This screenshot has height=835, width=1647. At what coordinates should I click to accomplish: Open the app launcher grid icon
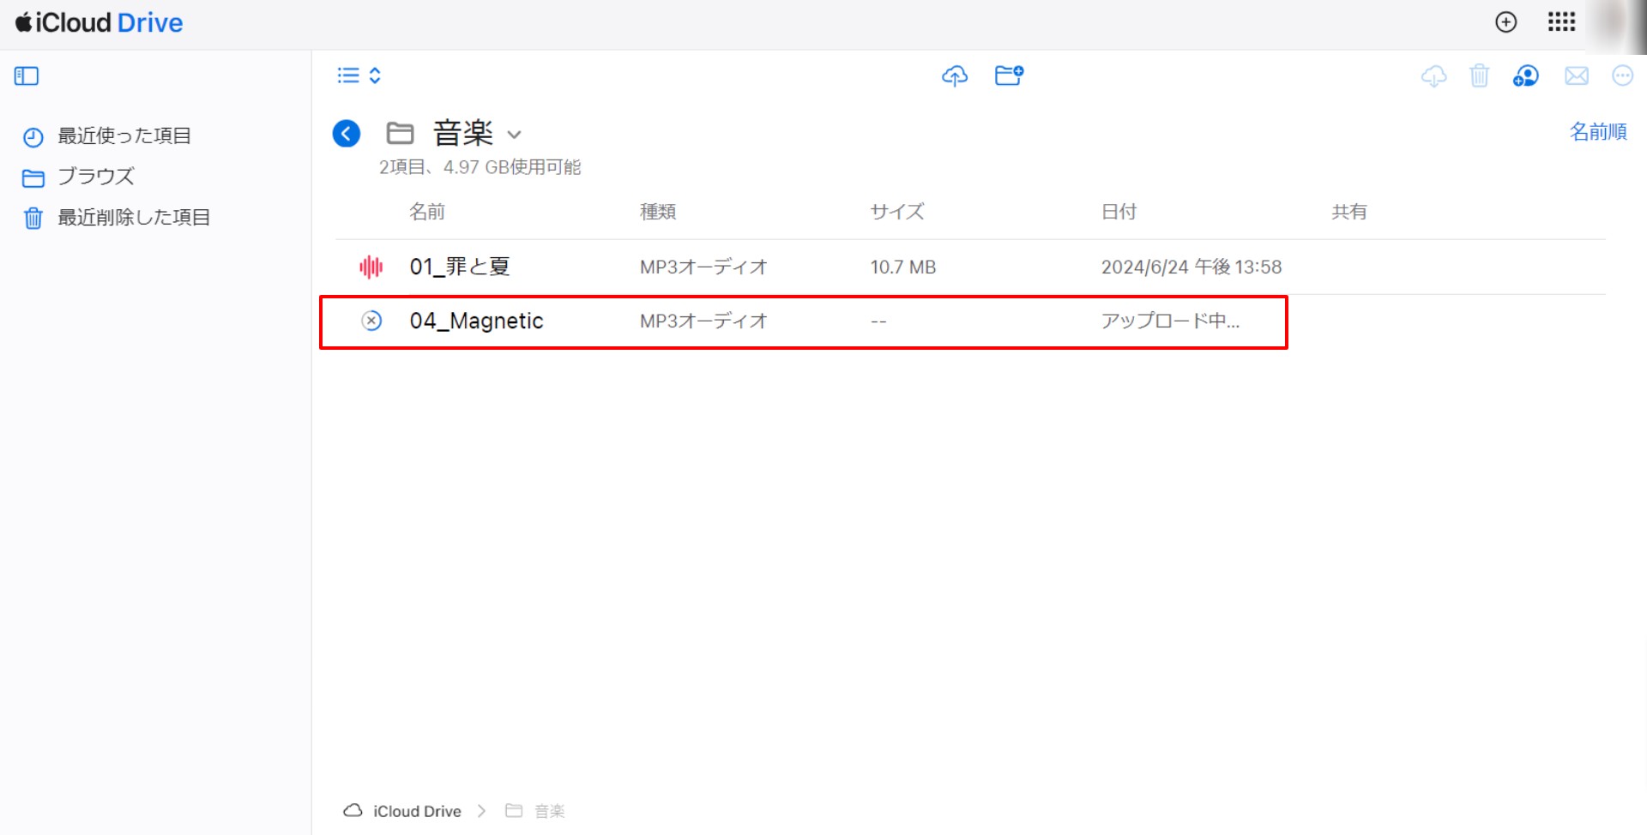[1561, 22]
